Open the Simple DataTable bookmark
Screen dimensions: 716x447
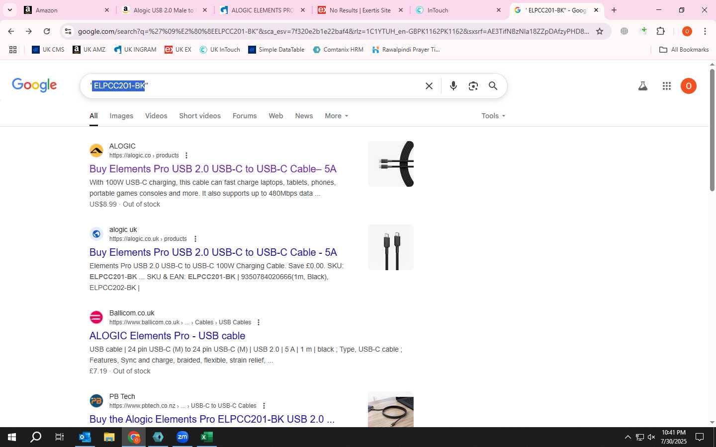point(276,50)
